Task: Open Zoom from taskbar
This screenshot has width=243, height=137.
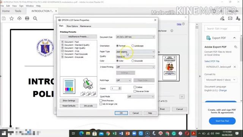Action: click(134, 134)
